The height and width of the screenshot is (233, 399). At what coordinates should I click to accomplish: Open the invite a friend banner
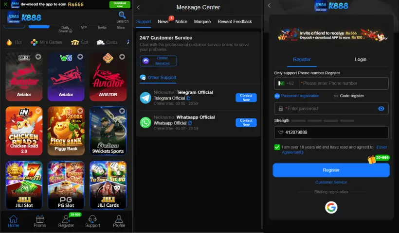point(331,35)
